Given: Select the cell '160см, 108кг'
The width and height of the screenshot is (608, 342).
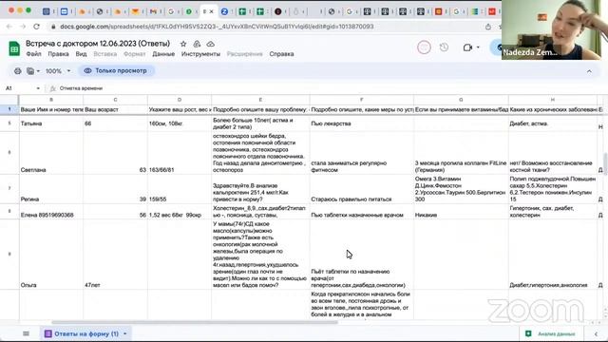Looking at the screenshot, I should coord(180,123).
